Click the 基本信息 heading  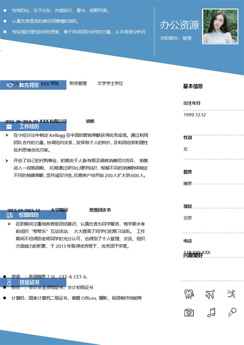[x=193, y=86]
